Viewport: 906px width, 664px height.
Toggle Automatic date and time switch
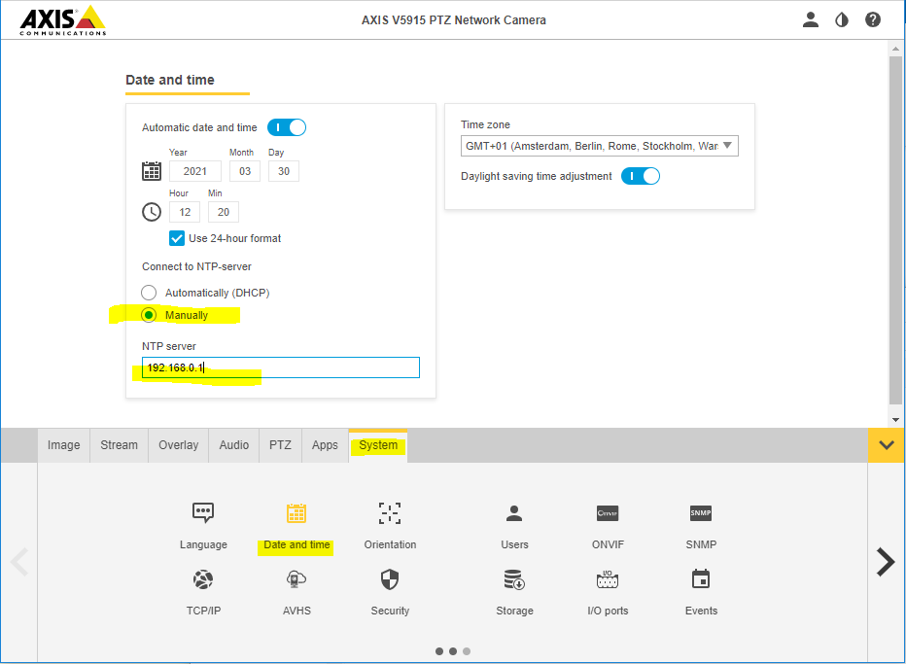[287, 127]
